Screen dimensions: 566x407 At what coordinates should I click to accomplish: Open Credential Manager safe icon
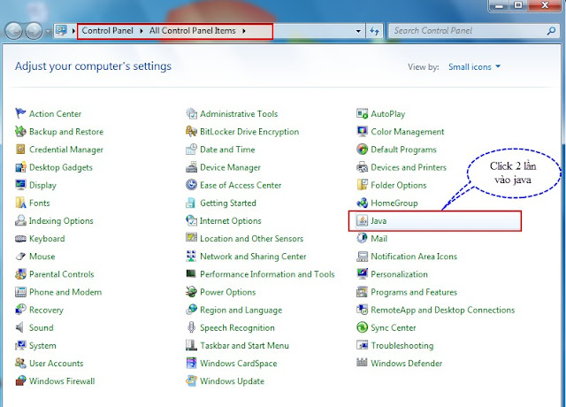click(20, 150)
